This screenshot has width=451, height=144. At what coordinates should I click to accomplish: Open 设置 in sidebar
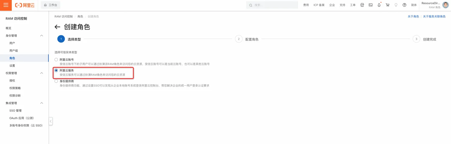click(x=12, y=66)
